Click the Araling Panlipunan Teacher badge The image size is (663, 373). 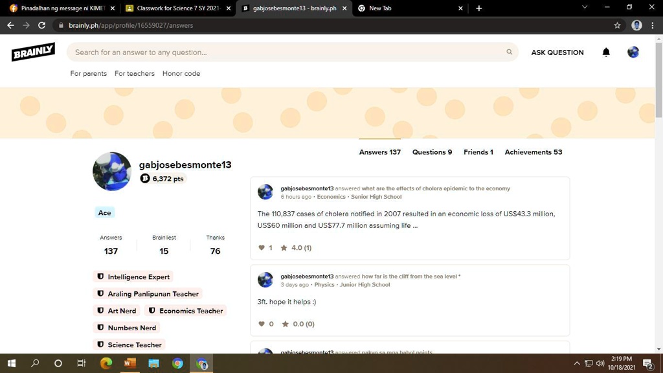(x=148, y=293)
